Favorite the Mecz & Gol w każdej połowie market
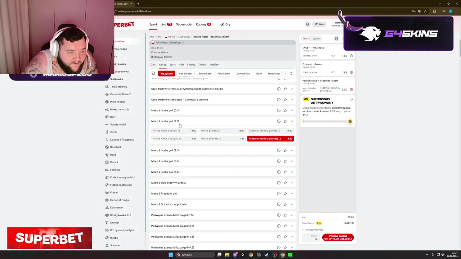 (x=285, y=204)
